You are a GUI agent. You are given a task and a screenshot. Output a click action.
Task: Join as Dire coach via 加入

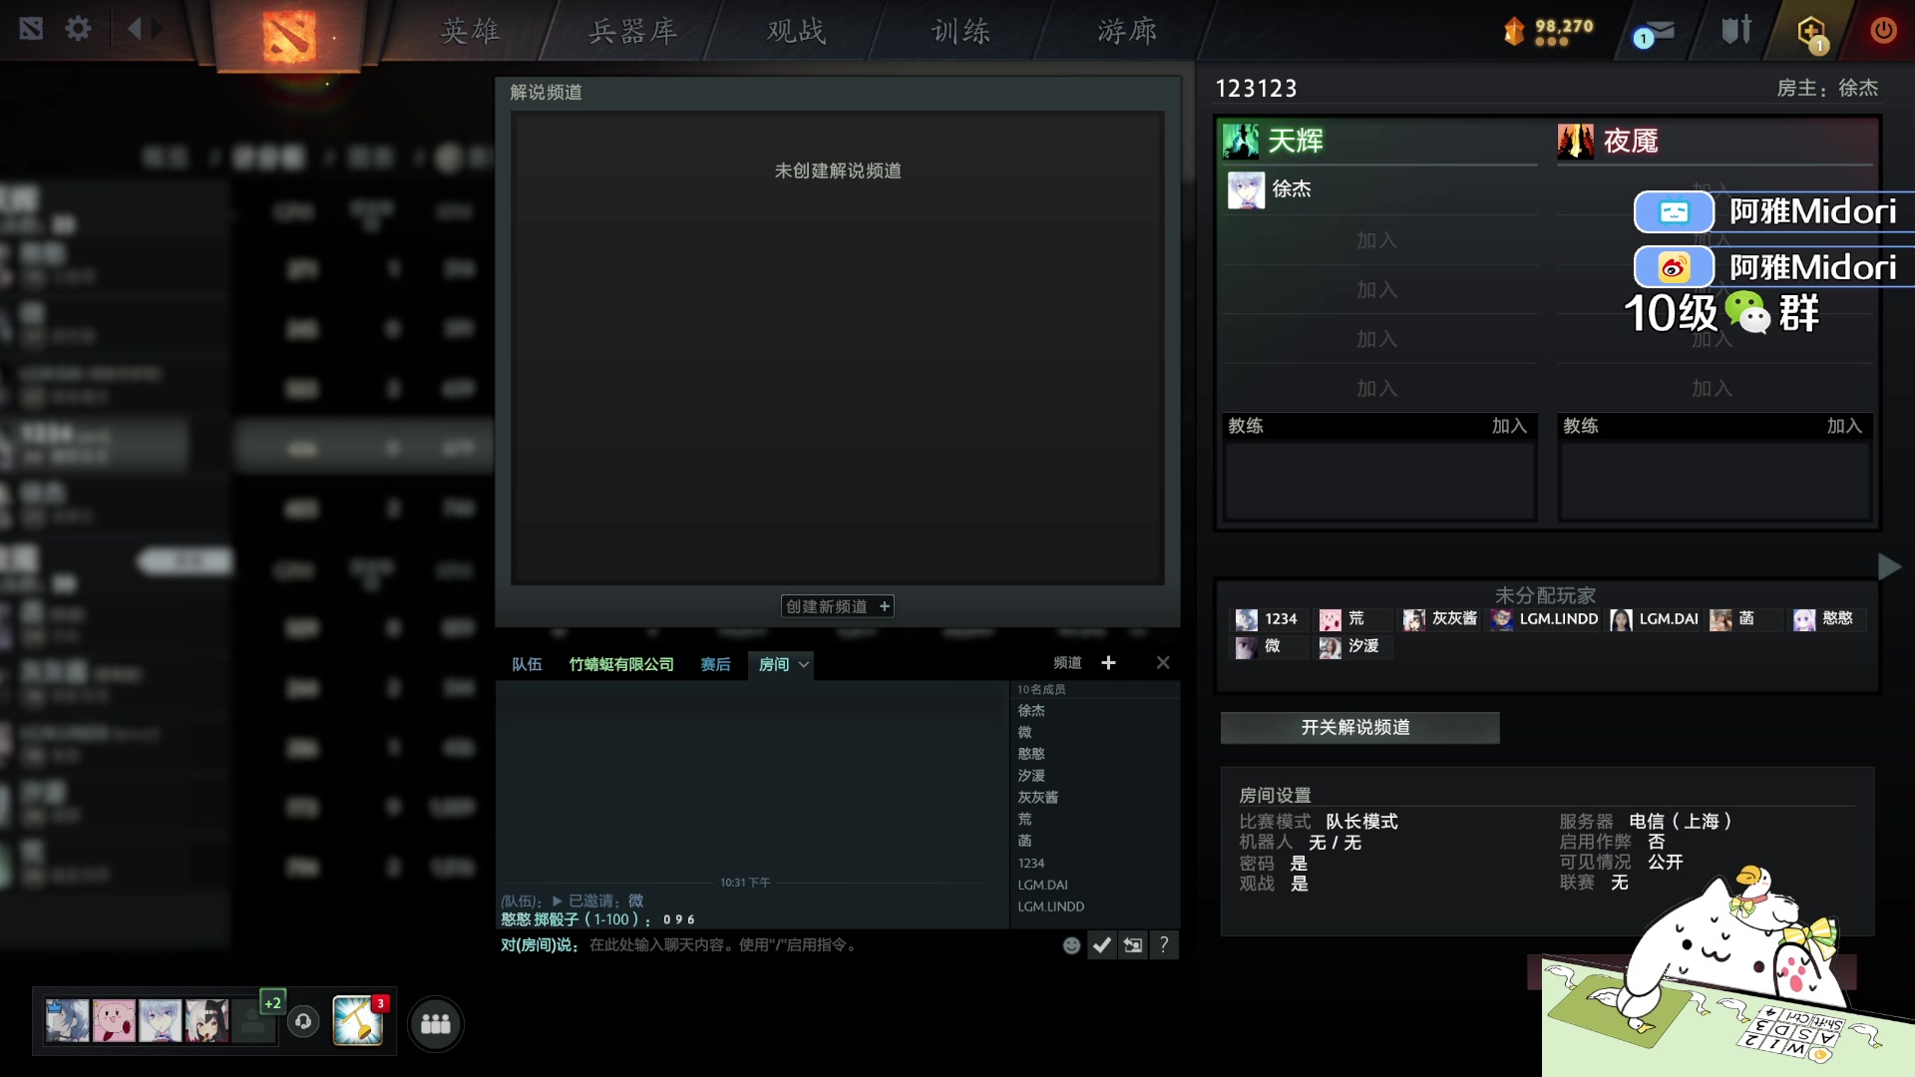click(1844, 426)
